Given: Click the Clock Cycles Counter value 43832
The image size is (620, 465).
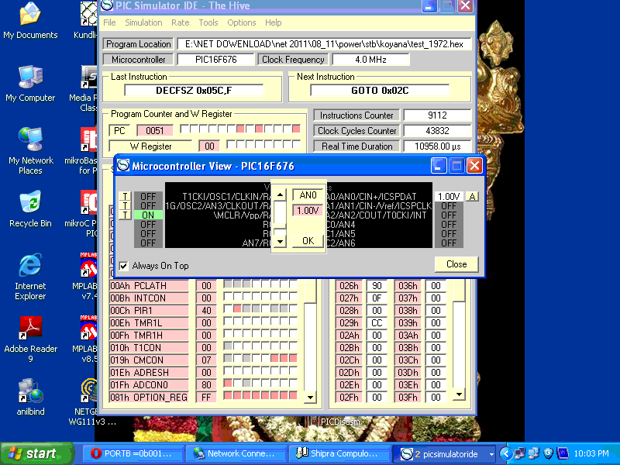Looking at the screenshot, I should [437, 131].
